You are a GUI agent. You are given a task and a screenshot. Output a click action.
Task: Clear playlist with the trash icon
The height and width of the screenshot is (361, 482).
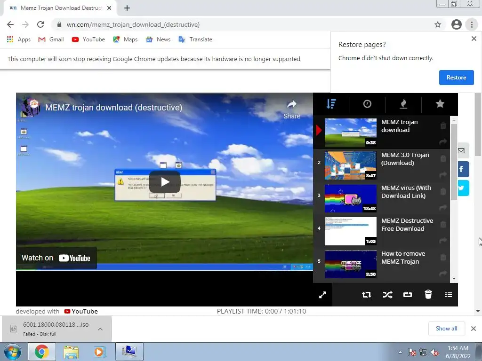click(428, 294)
